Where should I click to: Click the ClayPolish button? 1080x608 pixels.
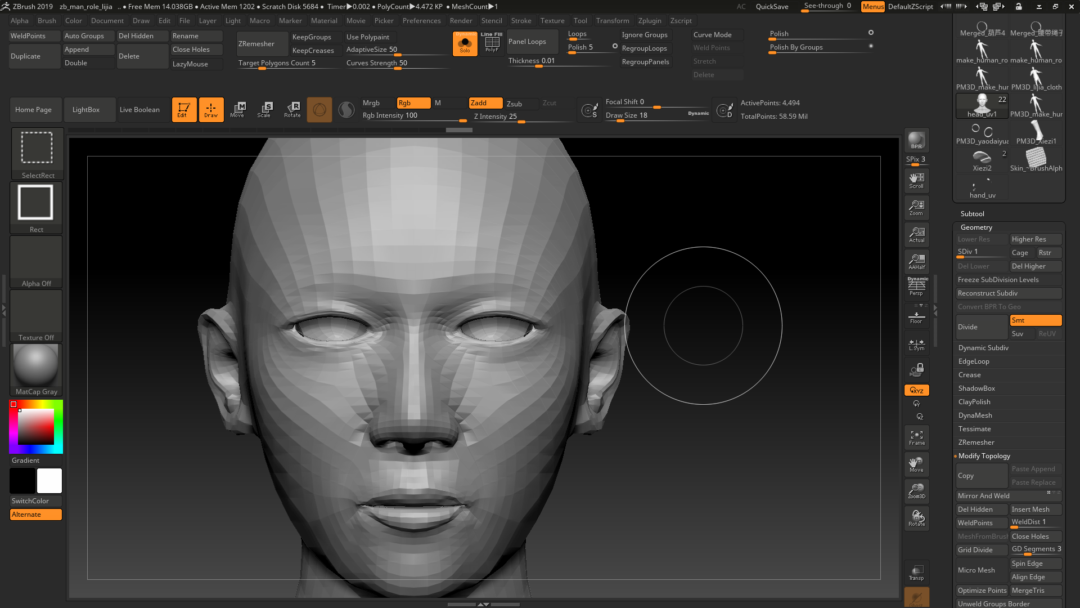[974, 401]
